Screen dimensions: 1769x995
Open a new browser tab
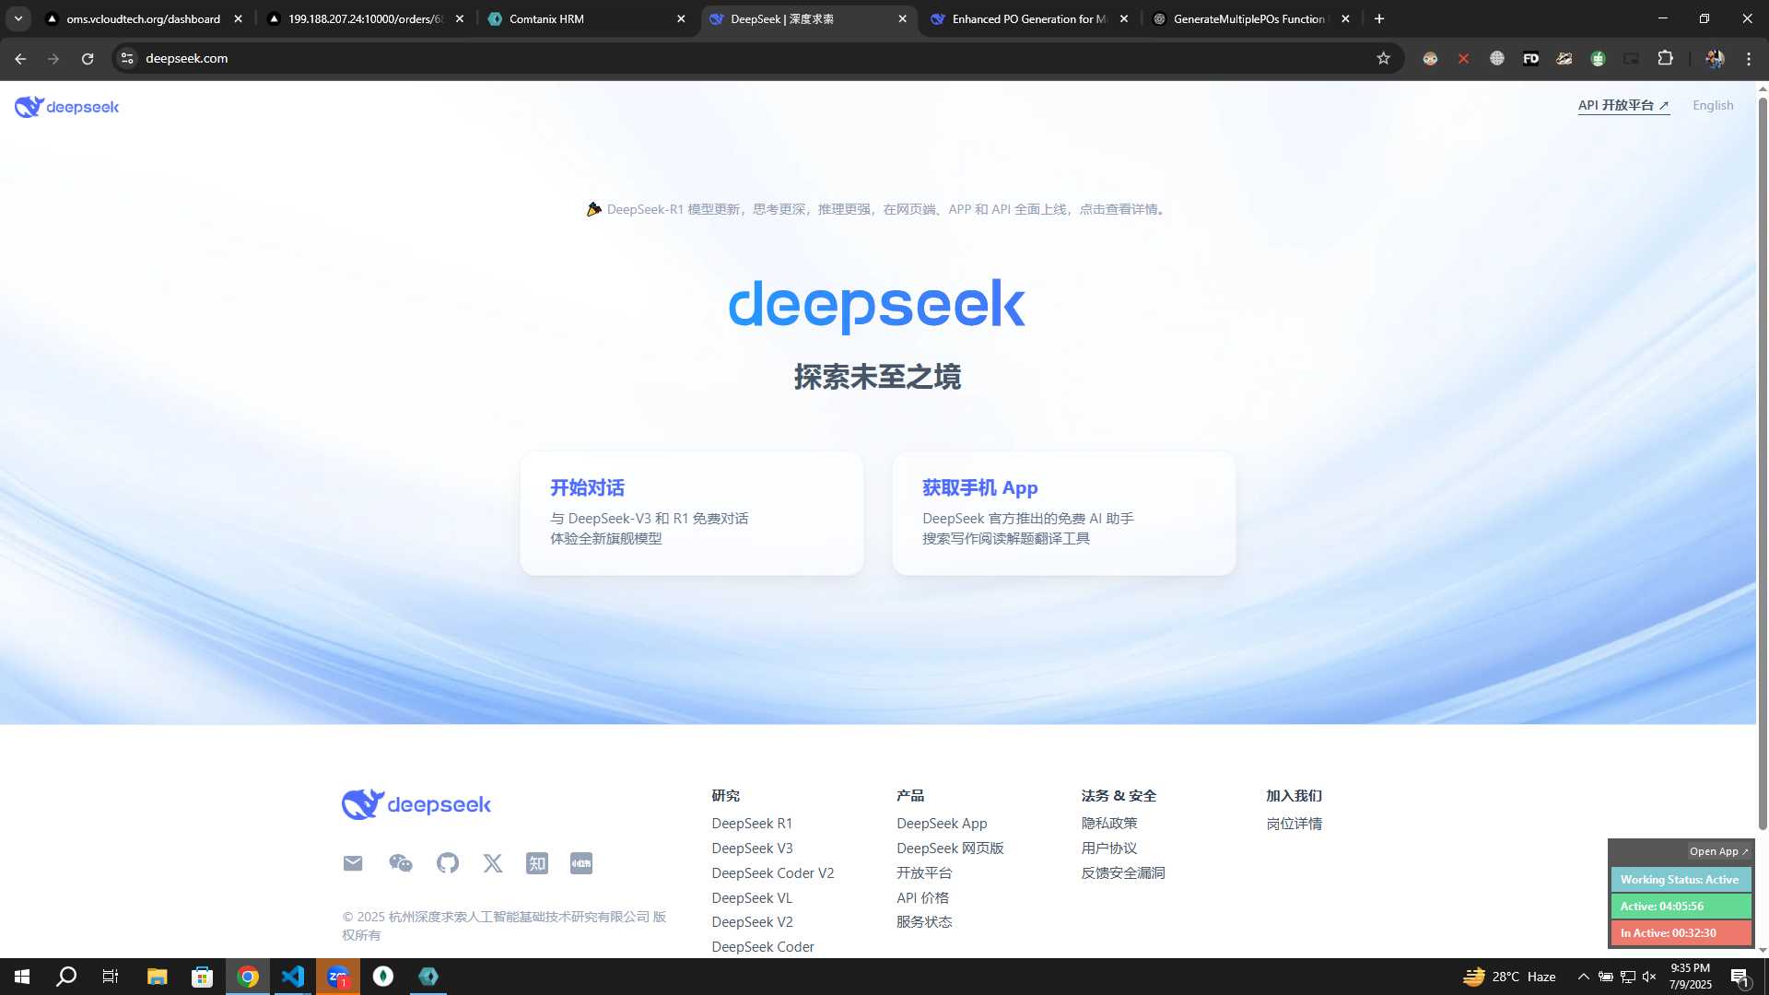click(x=1379, y=18)
